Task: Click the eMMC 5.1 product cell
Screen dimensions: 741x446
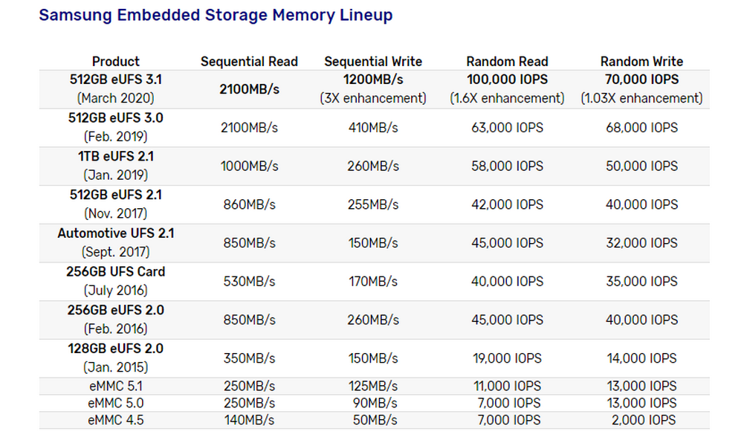Action: pyautogui.click(x=116, y=387)
